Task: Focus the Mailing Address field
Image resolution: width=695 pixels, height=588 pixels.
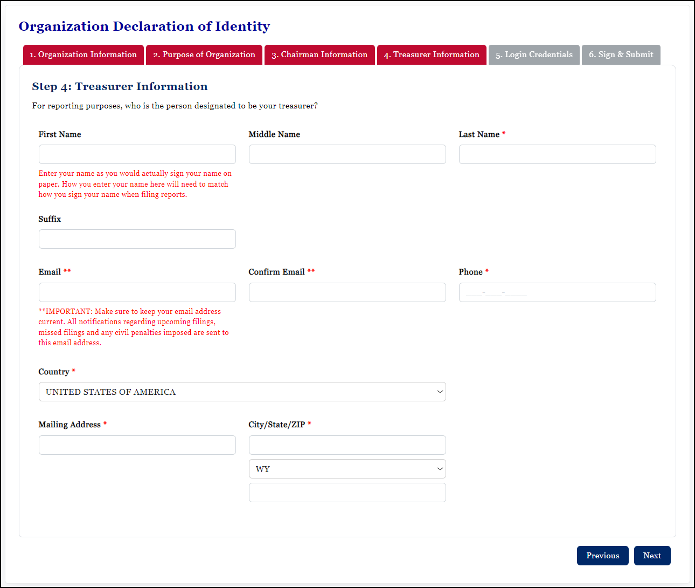Action: pos(137,445)
